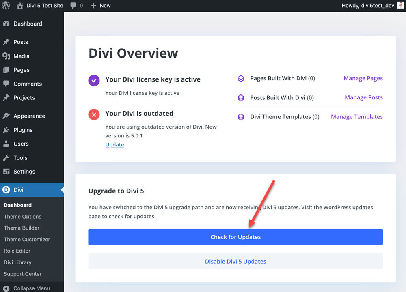
Task: Click the Check for Updates button
Action: point(235,237)
